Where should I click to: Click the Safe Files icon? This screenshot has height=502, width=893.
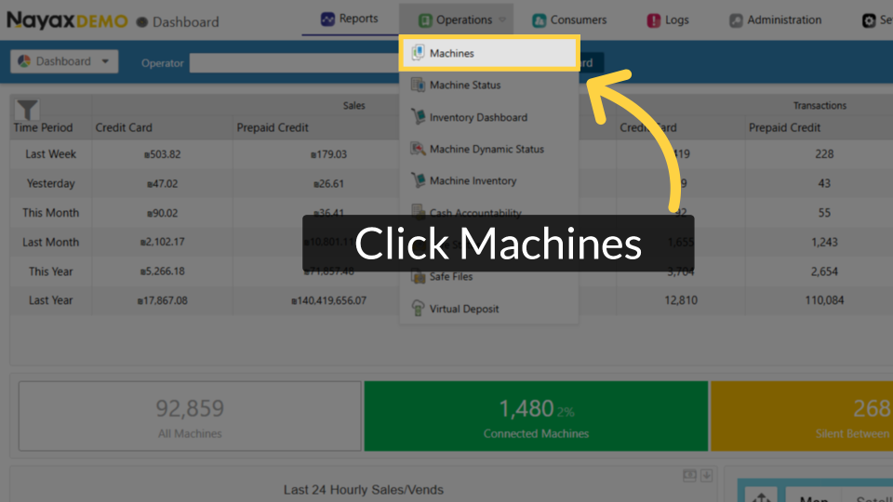click(419, 278)
